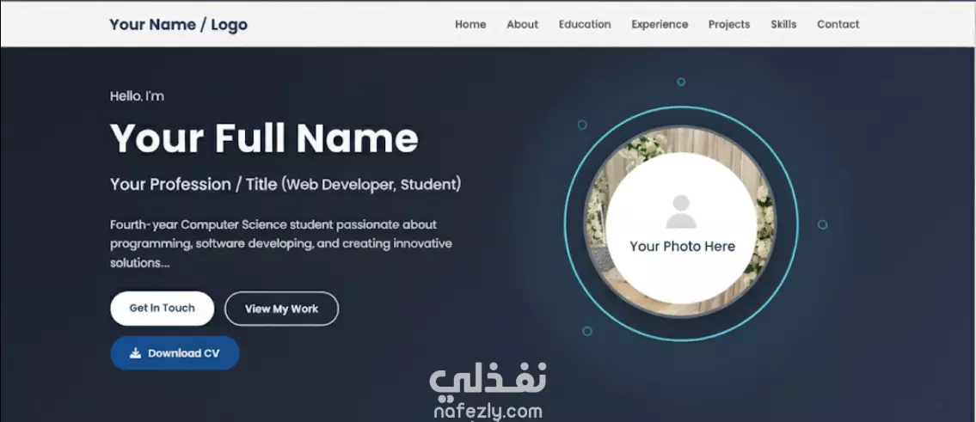Open the Experience nav item
The image size is (976, 422).
click(x=660, y=24)
